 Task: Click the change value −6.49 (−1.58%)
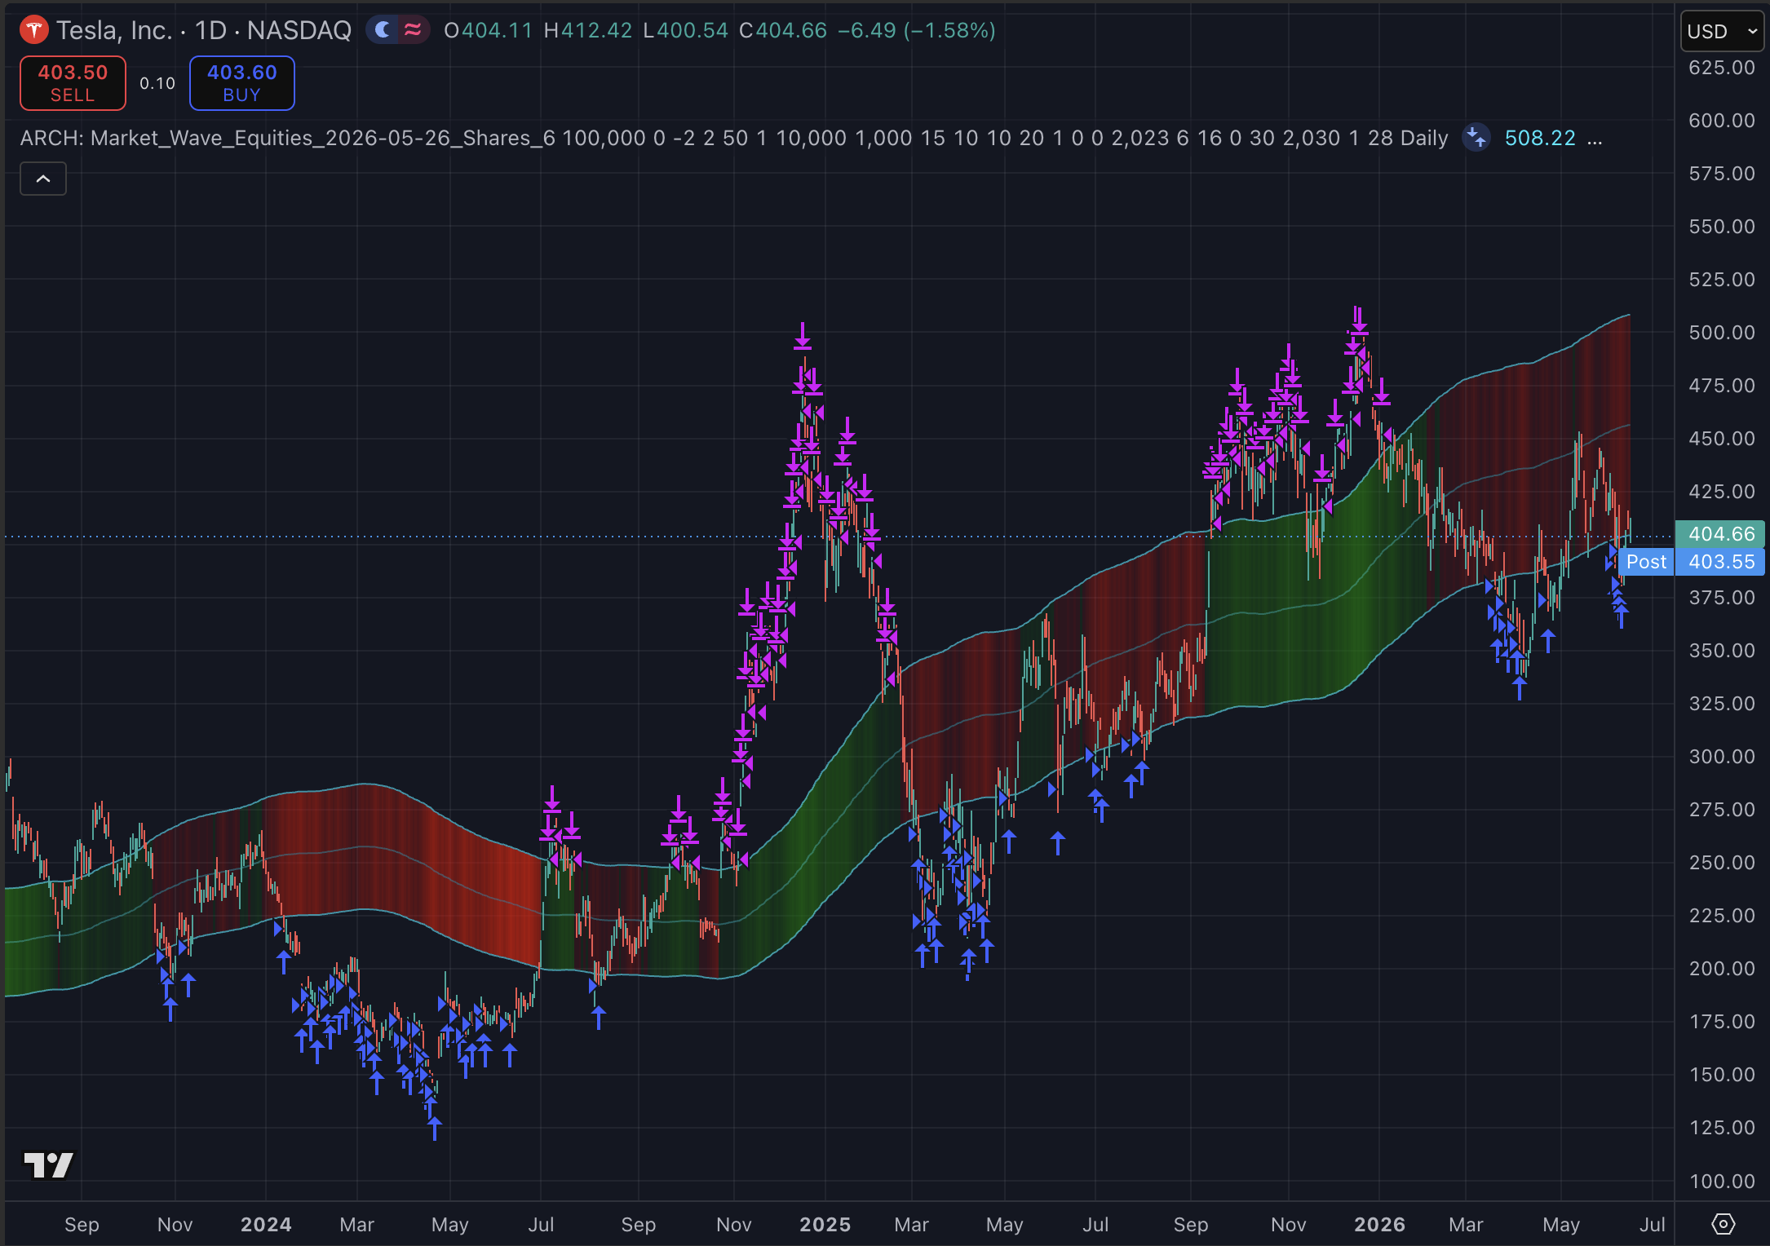(917, 31)
